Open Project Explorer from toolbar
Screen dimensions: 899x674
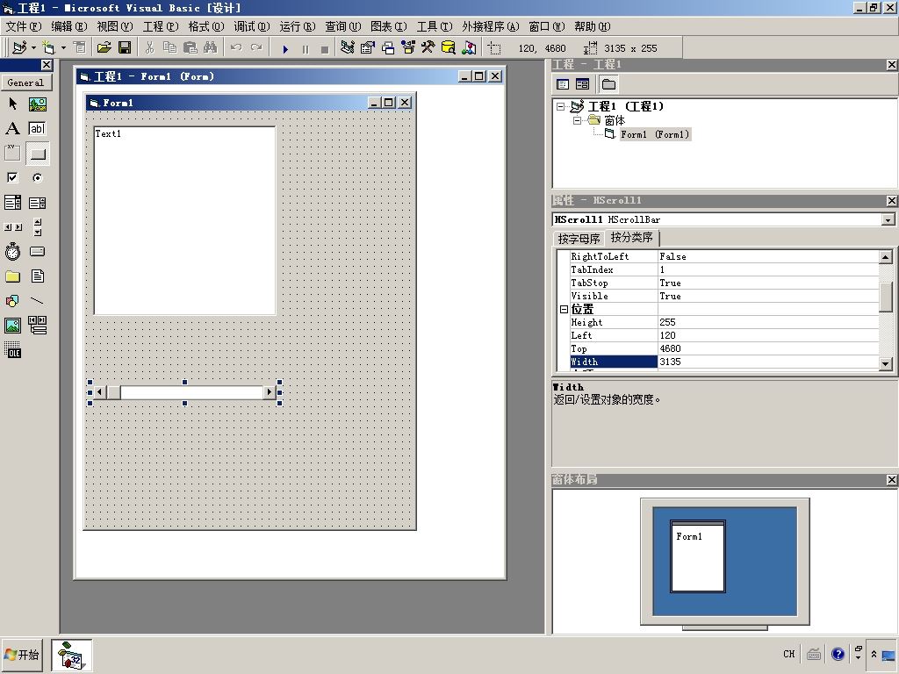pyautogui.click(x=348, y=48)
